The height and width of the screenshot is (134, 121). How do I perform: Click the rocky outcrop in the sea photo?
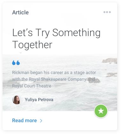pyautogui.click(x=110, y=61)
